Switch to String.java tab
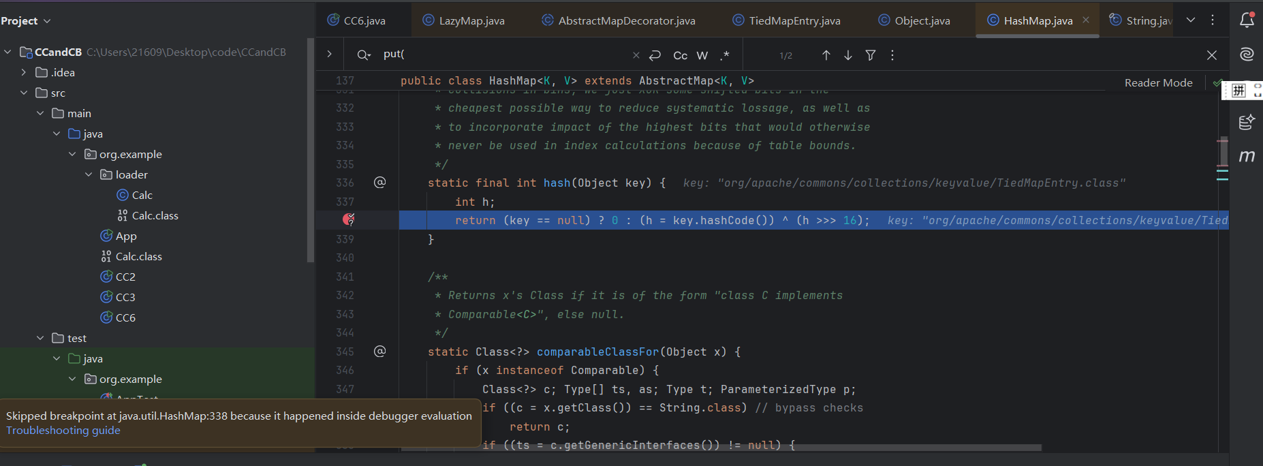 pos(1140,20)
